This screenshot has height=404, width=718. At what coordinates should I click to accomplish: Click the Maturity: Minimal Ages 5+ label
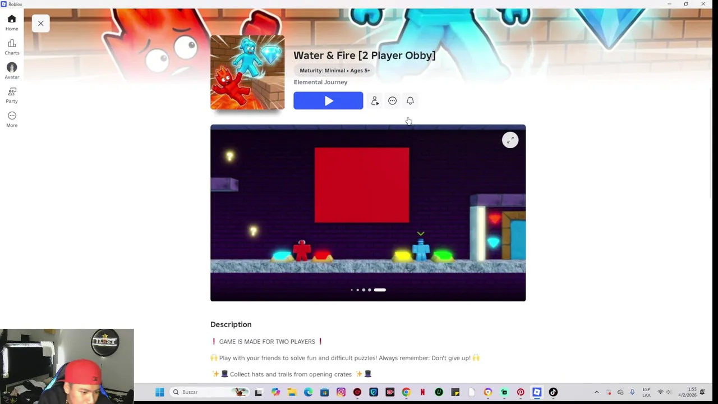335,71
